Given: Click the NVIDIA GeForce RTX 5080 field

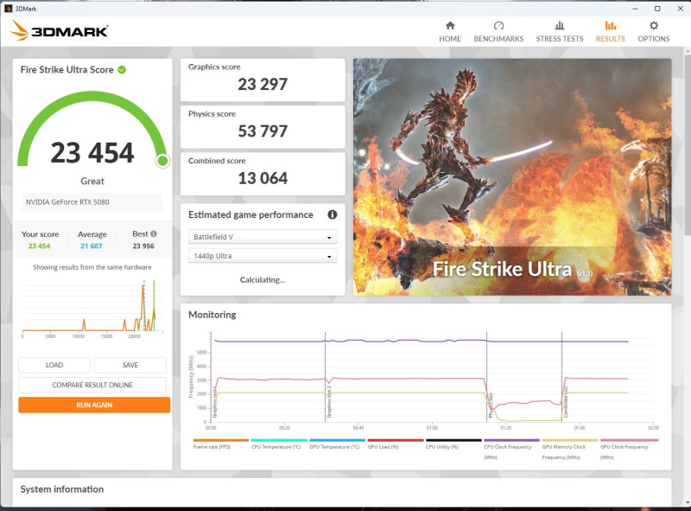Looking at the screenshot, I should click(x=92, y=202).
